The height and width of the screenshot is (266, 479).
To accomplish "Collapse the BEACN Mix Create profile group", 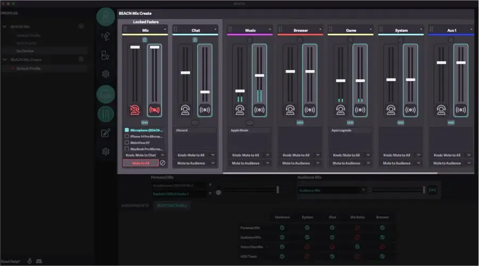I will tap(5, 59).
